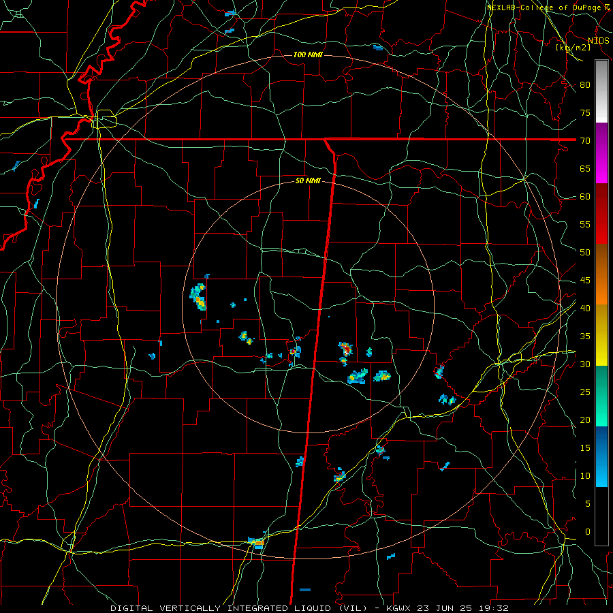Click the color scale value 80
The width and height of the screenshot is (613, 613).
click(x=585, y=85)
